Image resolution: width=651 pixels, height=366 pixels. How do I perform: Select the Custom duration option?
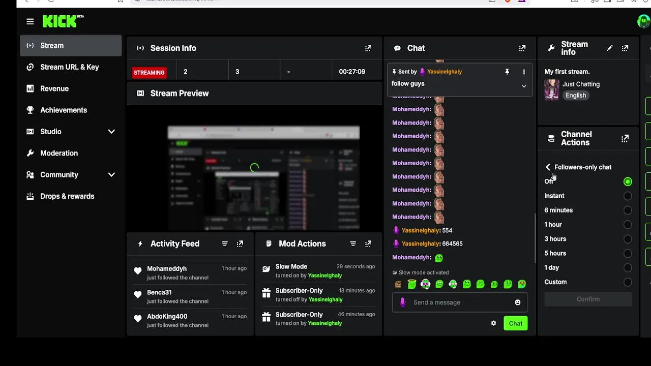628,282
